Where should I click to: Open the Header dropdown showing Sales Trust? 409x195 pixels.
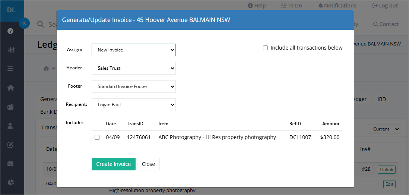(x=134, y=68)
